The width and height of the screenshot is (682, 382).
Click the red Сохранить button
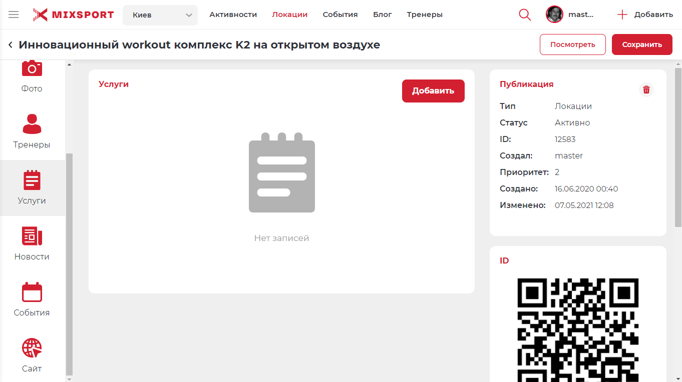tap(641, 44)
